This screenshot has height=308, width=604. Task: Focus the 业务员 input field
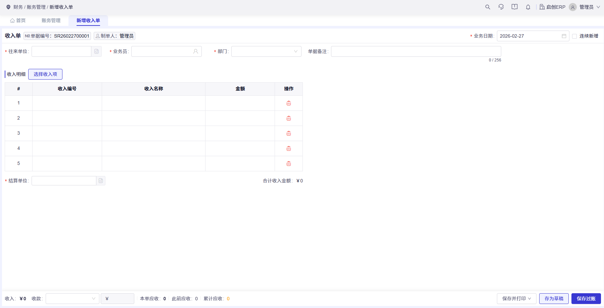point(167,51)
